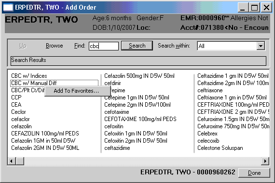Select Cefepime 2gm IN D5W100ml

click(137, 105)
